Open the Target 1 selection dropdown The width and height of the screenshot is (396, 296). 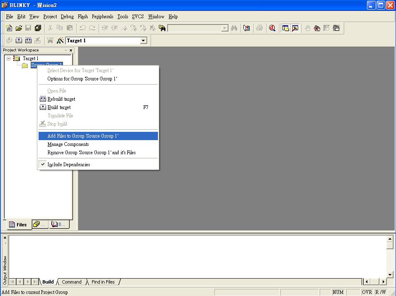click(143, 41)
